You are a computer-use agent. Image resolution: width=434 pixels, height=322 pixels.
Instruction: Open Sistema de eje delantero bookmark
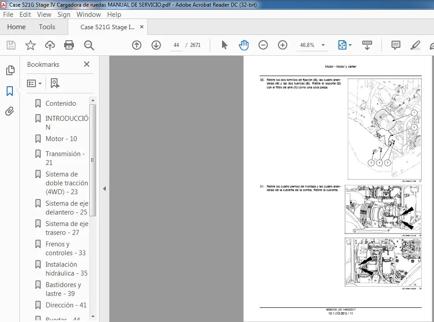(67, 208)
